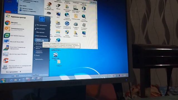
Task: Open ESET NOD32 Antivirus in Start menu
Action: (14, 36)
